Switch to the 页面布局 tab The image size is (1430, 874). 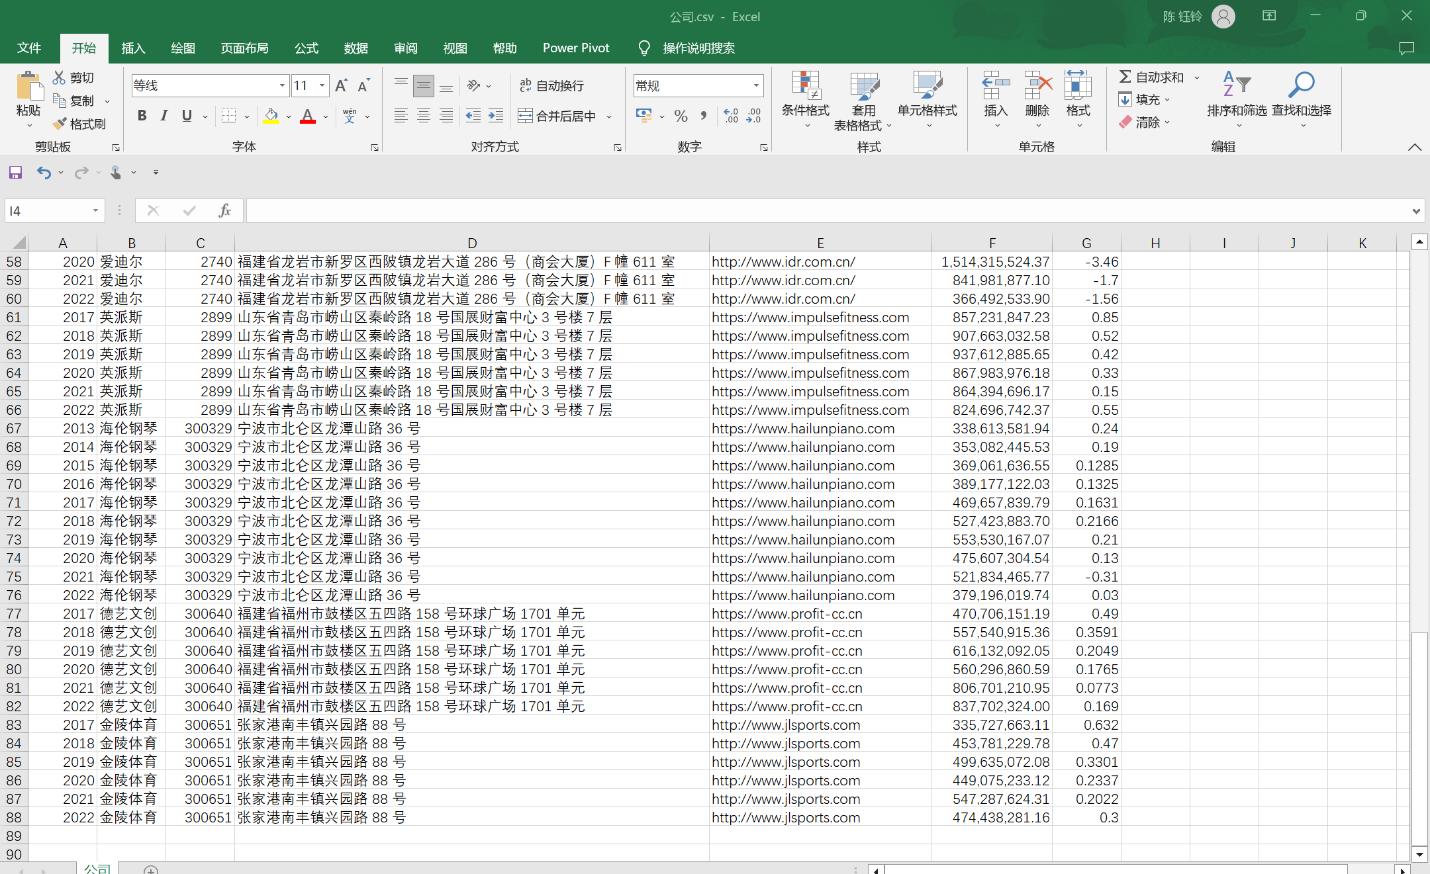coord(245,48)
